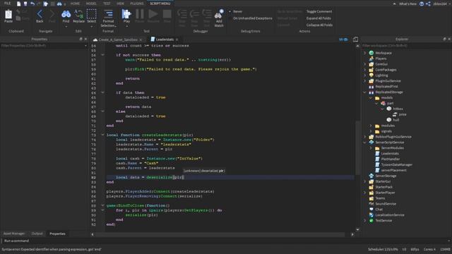
Task: Expand the modules folder in ReplicatedStorage
Action: point(371,126)
